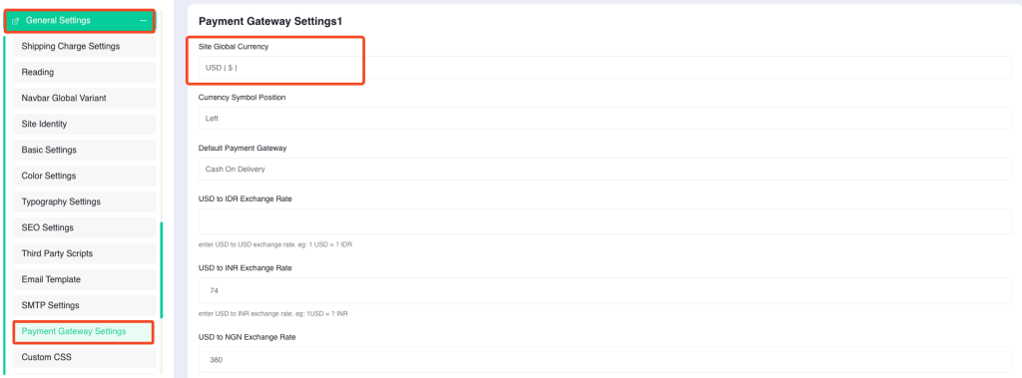
Task: Click the USD to INR Exchange Rate field
Action: [x=605, y=290]
